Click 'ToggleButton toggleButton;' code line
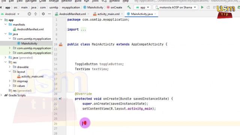 99,64
